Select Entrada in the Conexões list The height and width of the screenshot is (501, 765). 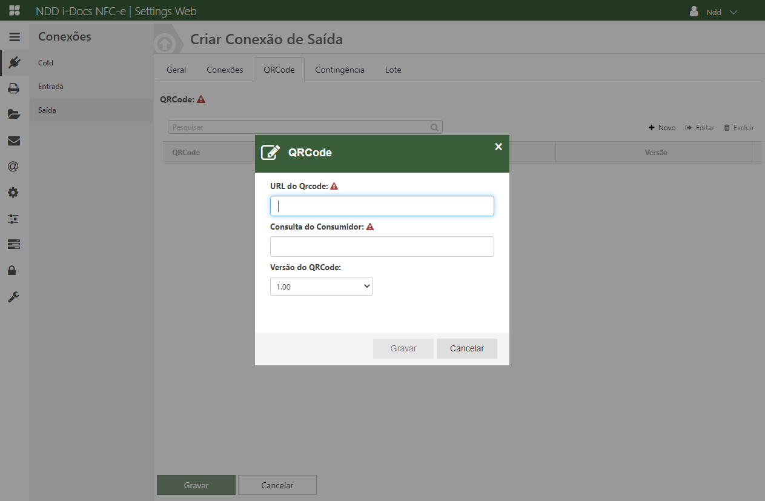pos(51,87)
